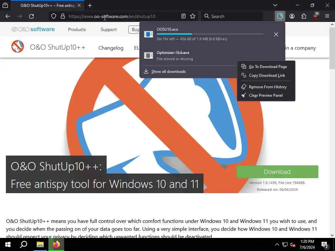The height and width of the screenshot is (251, 335).
Task: Click the Buy button
Action: [x=134, y=29]
